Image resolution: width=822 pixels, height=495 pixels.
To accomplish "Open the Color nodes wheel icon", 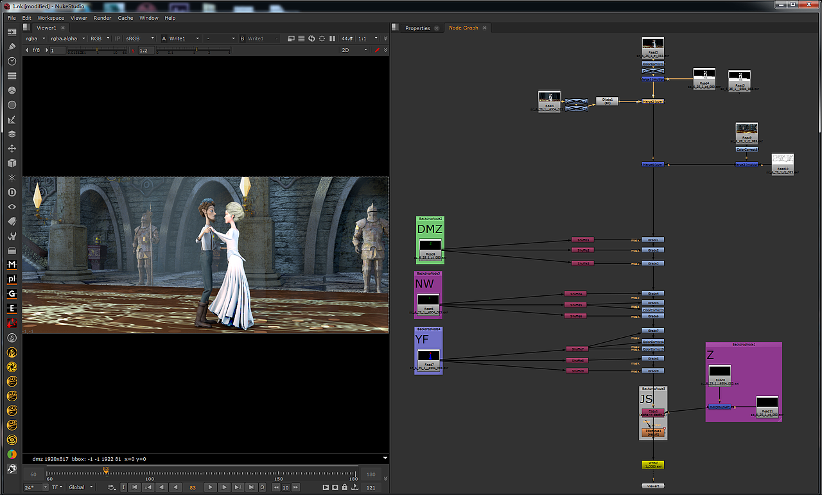I will 12,91.
